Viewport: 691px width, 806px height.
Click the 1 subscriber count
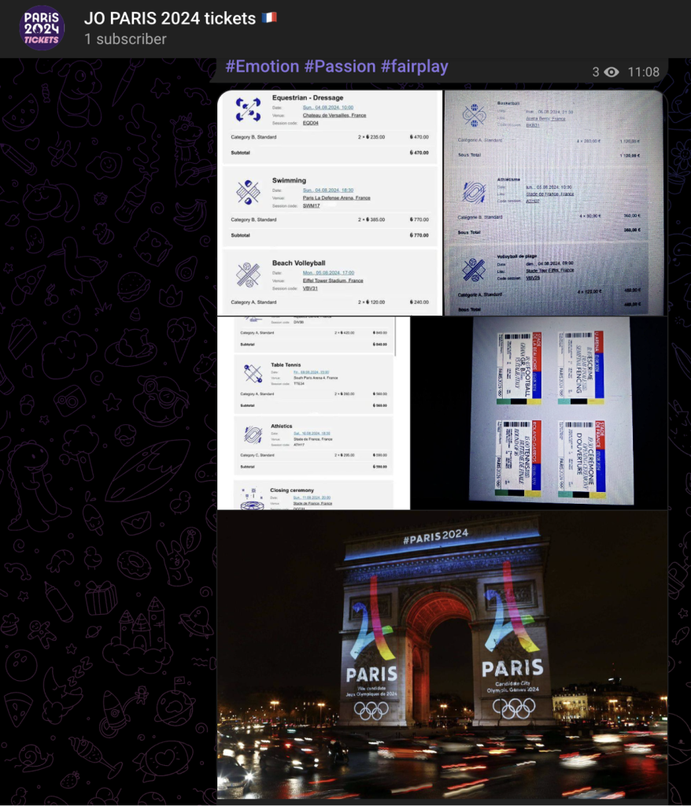125,39
